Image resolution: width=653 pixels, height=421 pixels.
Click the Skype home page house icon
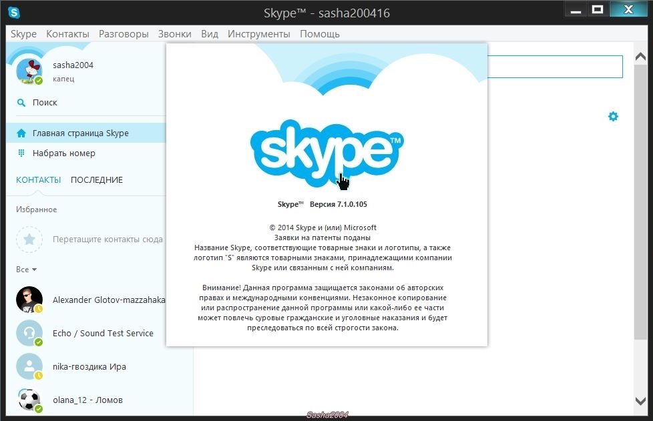(21, 133)
